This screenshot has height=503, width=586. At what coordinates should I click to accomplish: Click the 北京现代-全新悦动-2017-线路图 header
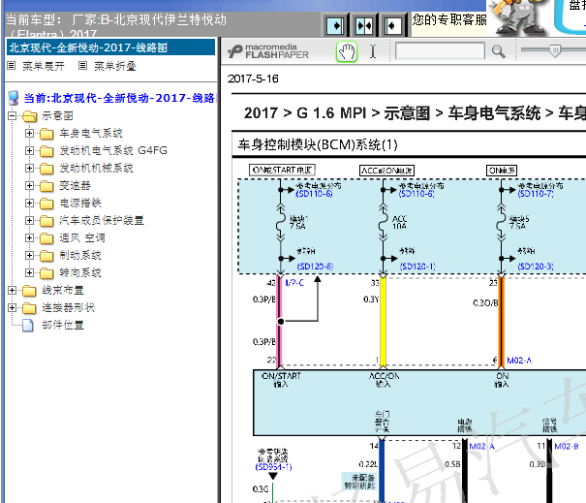(x=111, y=47)
